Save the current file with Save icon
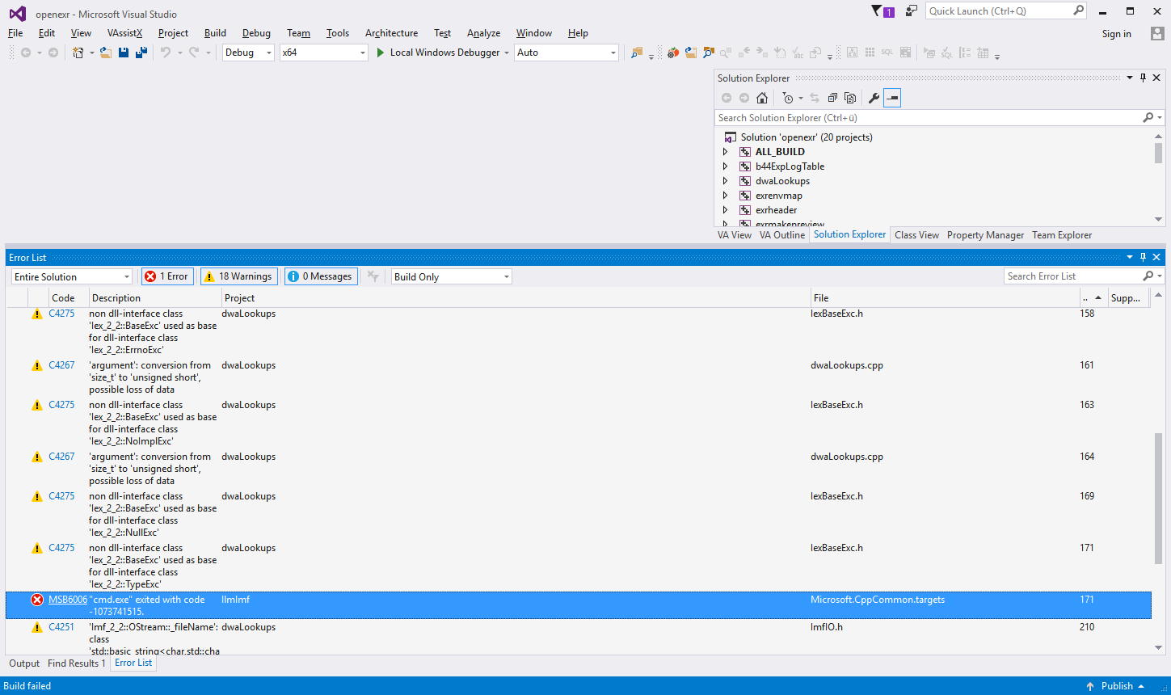This screenshot has height=695, width=1171. click(x=124, y=53)
